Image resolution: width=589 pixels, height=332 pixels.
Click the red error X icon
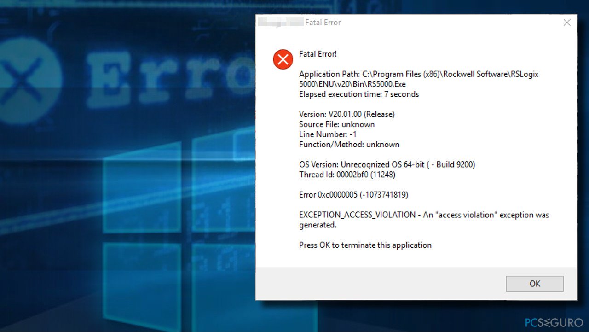pos(283,59)
